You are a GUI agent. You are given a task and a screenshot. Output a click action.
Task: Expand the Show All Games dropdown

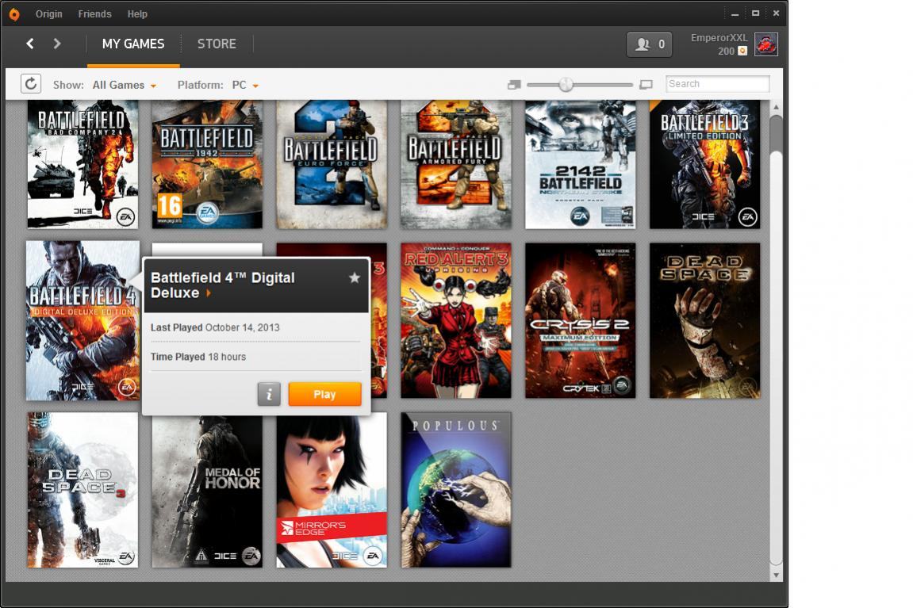click(124, 85)
